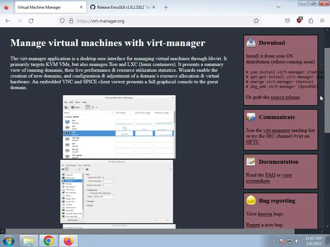Click the Download section disk icon

251,42
